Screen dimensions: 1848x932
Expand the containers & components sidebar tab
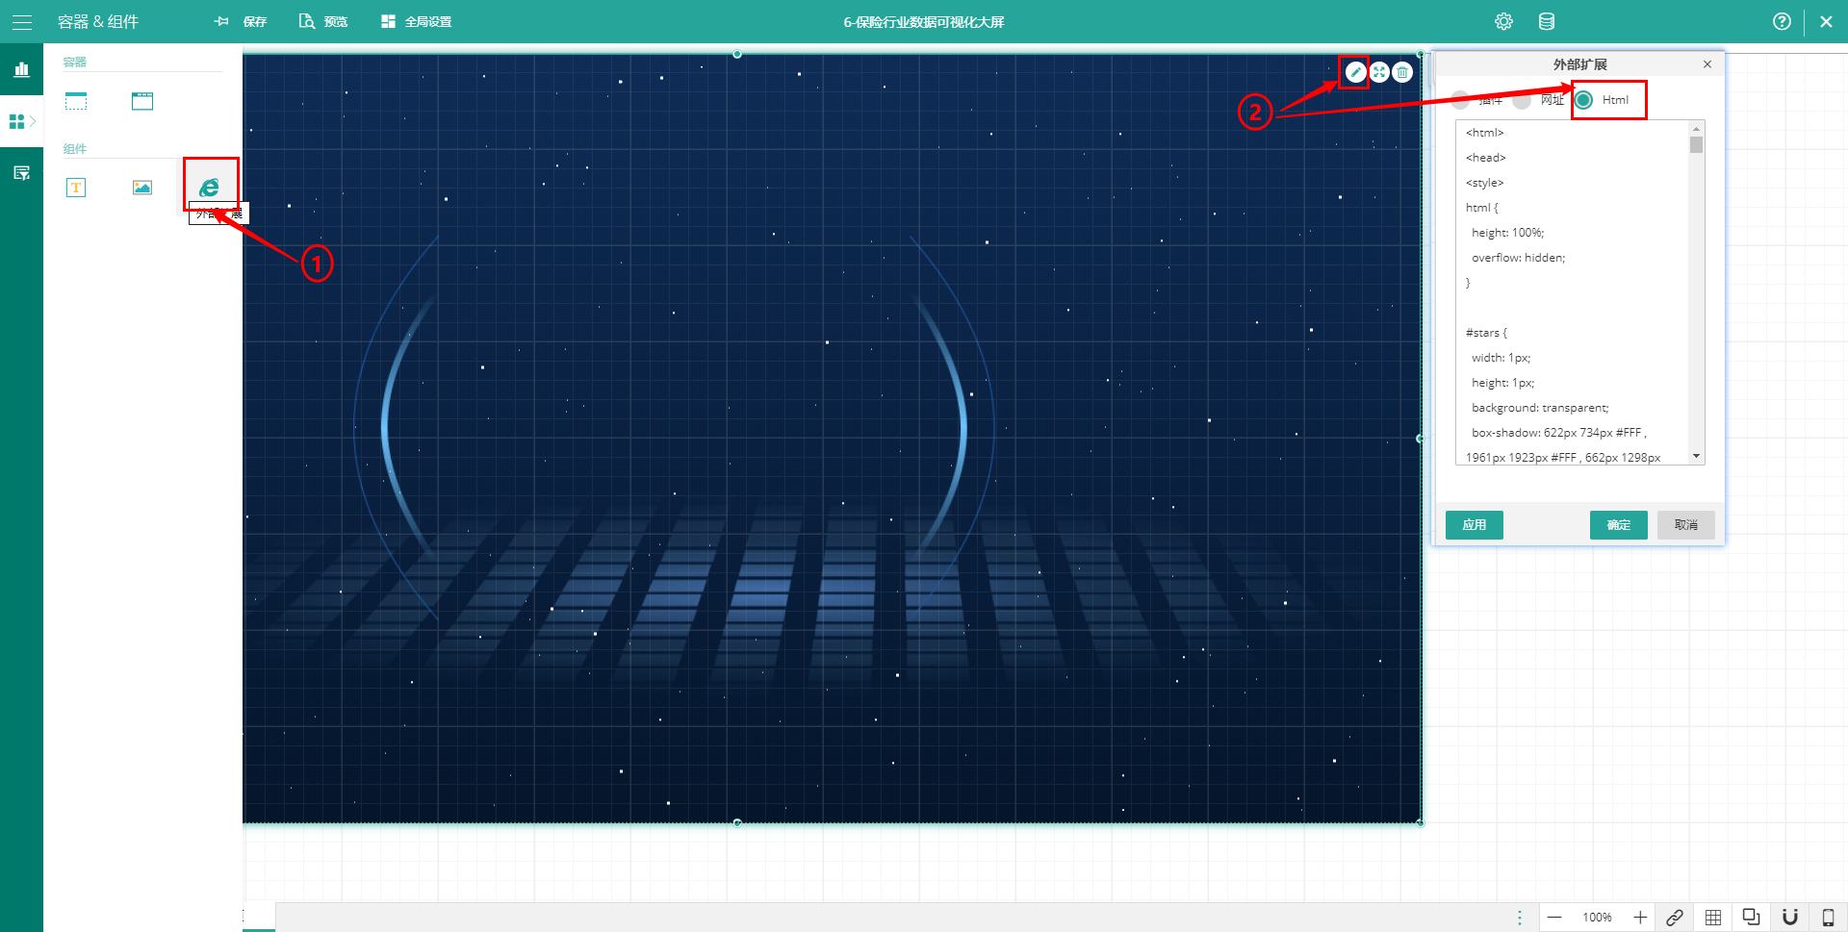click(x=21, y=121)
